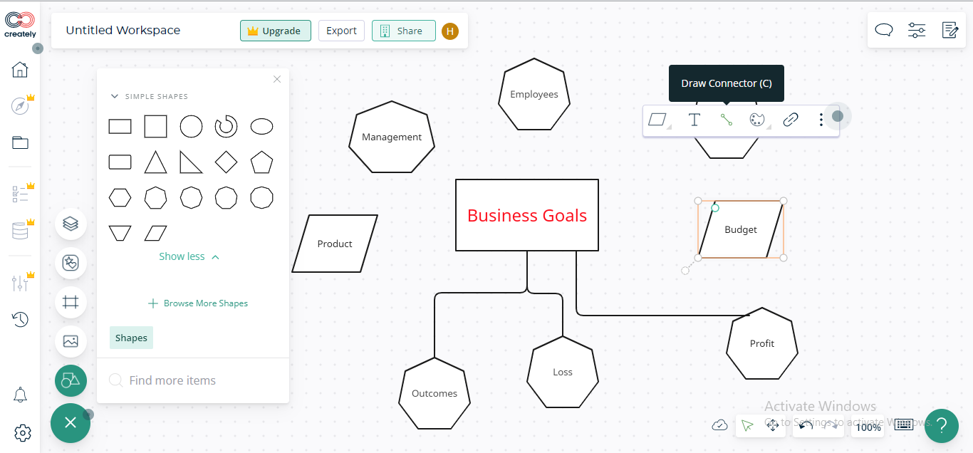Pick the trapezoid shape
Image resolution: width=973 pixels, height=453 pixels.
(x=120, y=233)
